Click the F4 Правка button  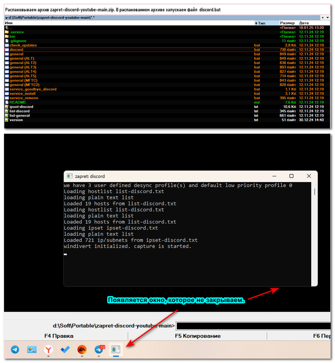(x=59, y=336)
